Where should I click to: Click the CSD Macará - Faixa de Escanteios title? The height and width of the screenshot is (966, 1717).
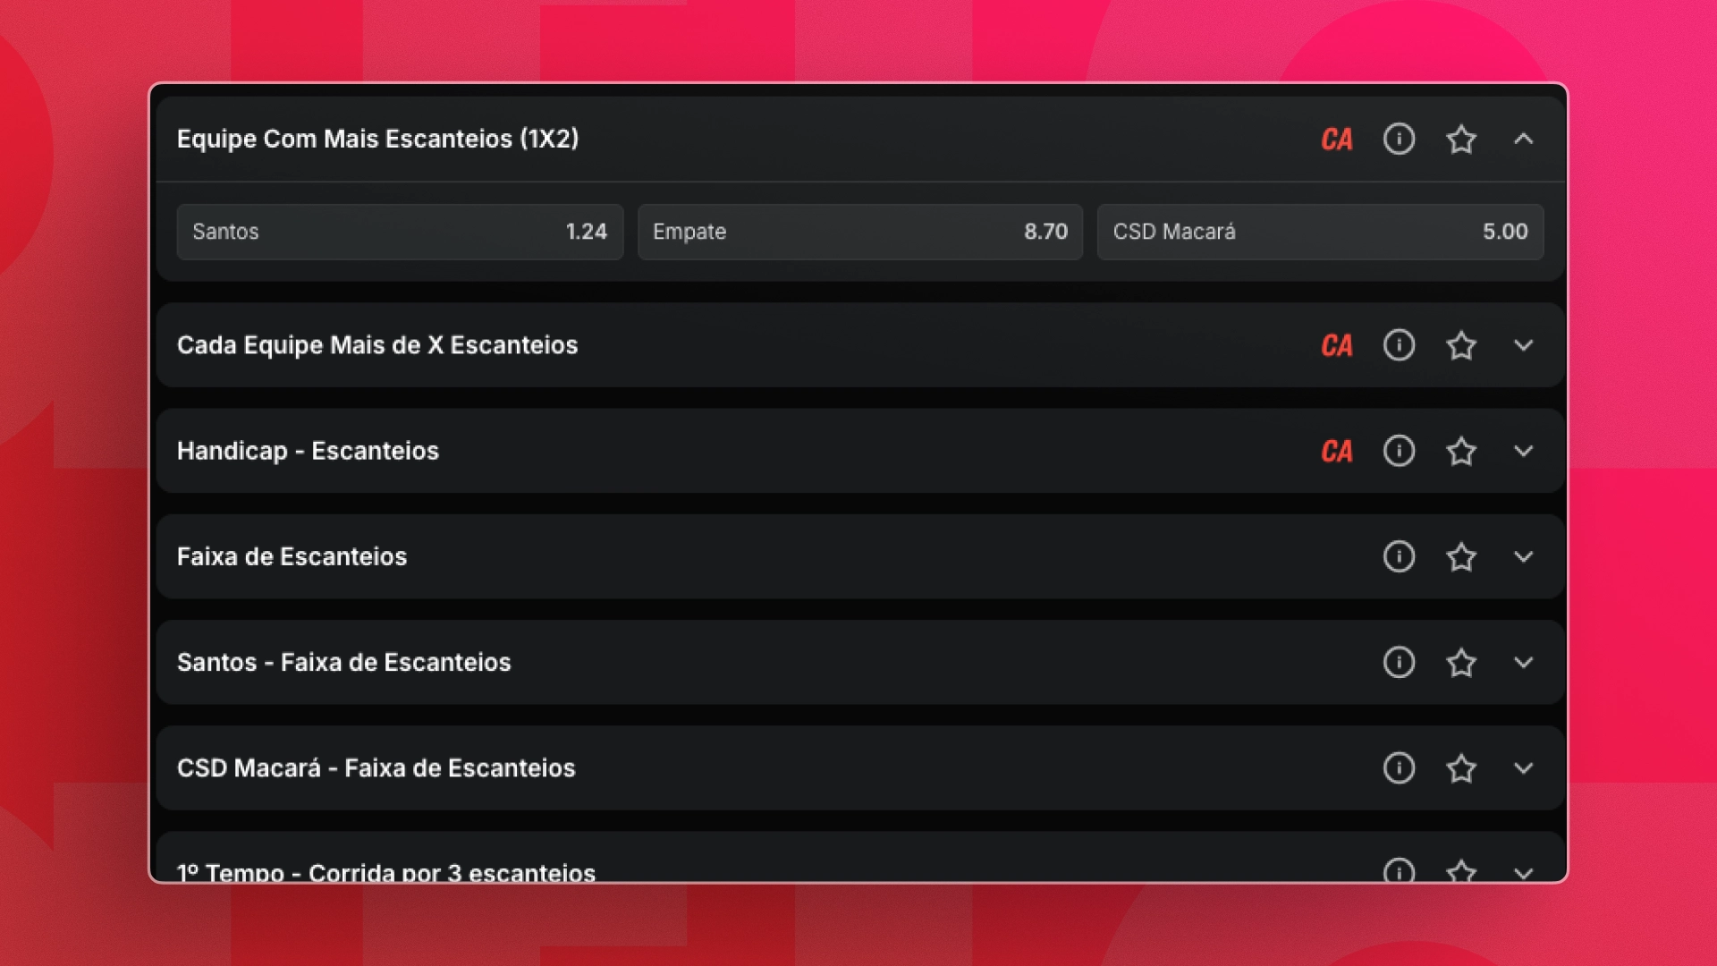[376, 767]
